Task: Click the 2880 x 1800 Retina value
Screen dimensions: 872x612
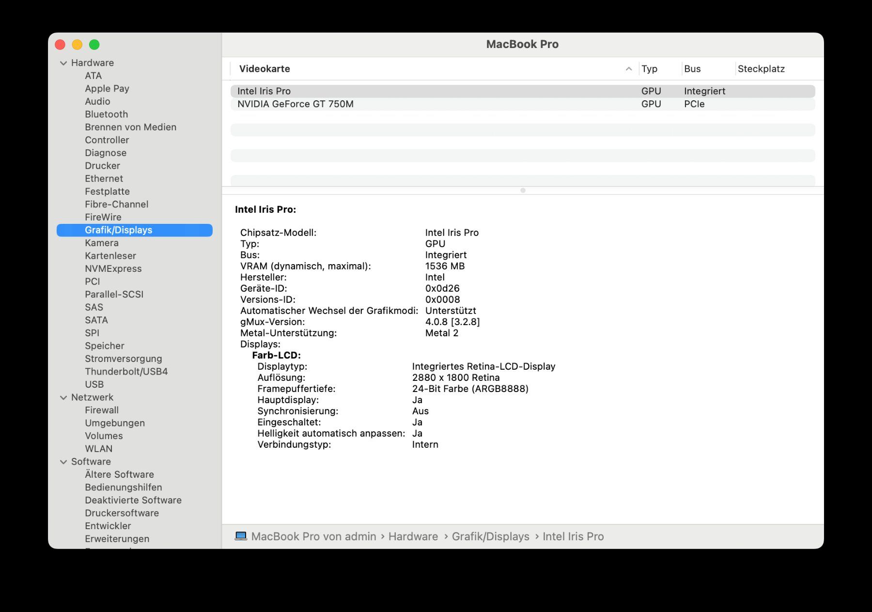Action: tap(456, 377)
